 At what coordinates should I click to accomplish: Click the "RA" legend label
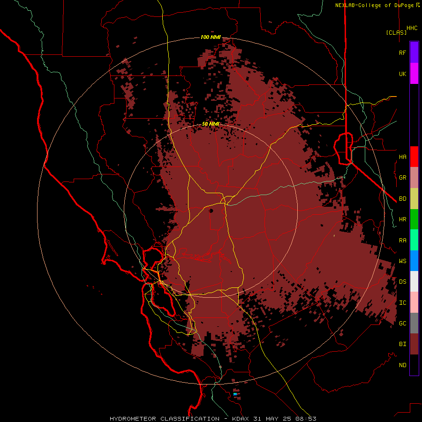(x=402, y=241)
